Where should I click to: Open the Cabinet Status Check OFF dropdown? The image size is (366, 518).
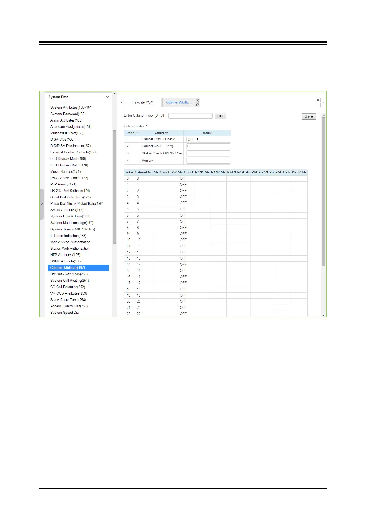click(x=193, y=139)
